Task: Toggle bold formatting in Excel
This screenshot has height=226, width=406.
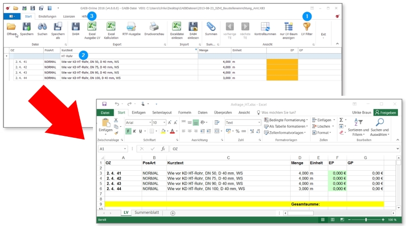Action: coord(128,131)
